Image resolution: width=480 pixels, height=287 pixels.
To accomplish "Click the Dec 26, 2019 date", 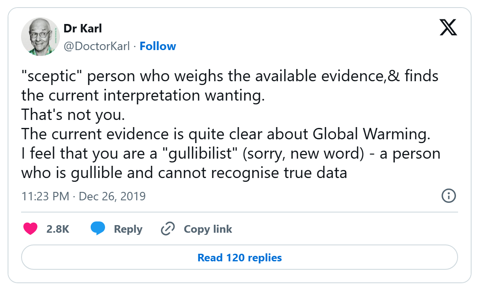I will (x=112, y=196).
